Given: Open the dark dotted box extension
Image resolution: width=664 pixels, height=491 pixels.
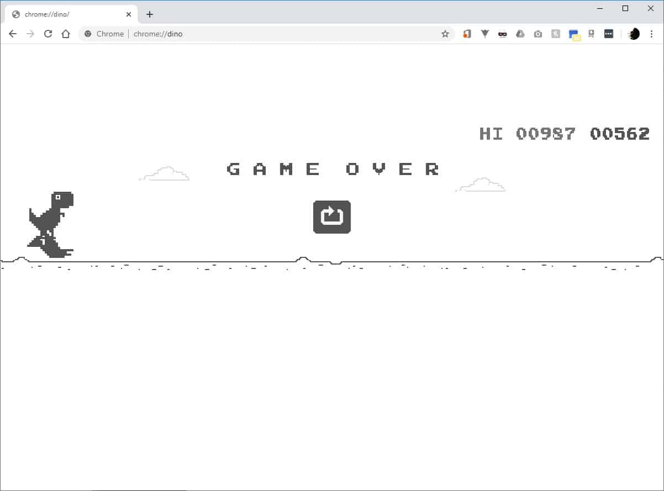Looking at the screenshot, I should point(609,34).
